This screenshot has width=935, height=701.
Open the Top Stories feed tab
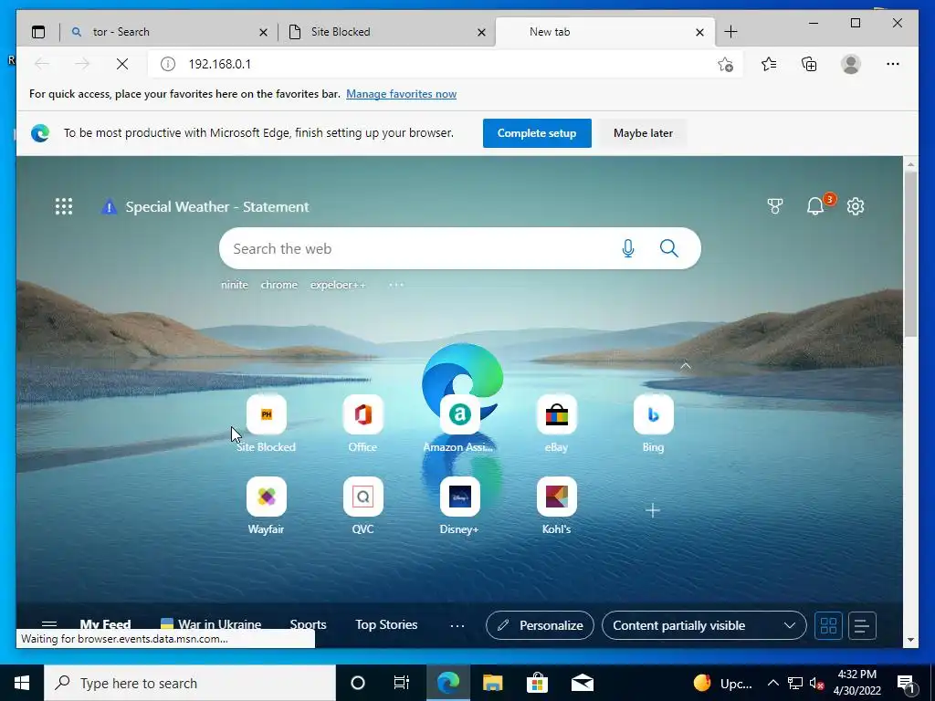pos(386,624)
